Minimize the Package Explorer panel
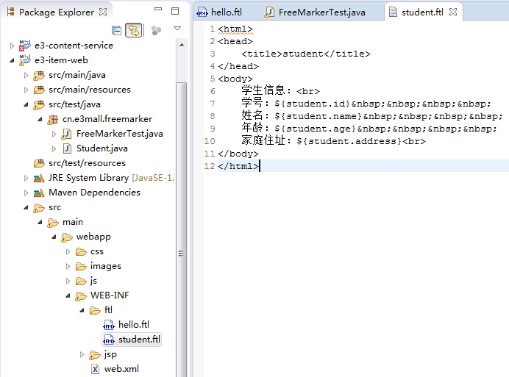Image resolution: width=509 pixels, height=377 pixels. point(158,10)
